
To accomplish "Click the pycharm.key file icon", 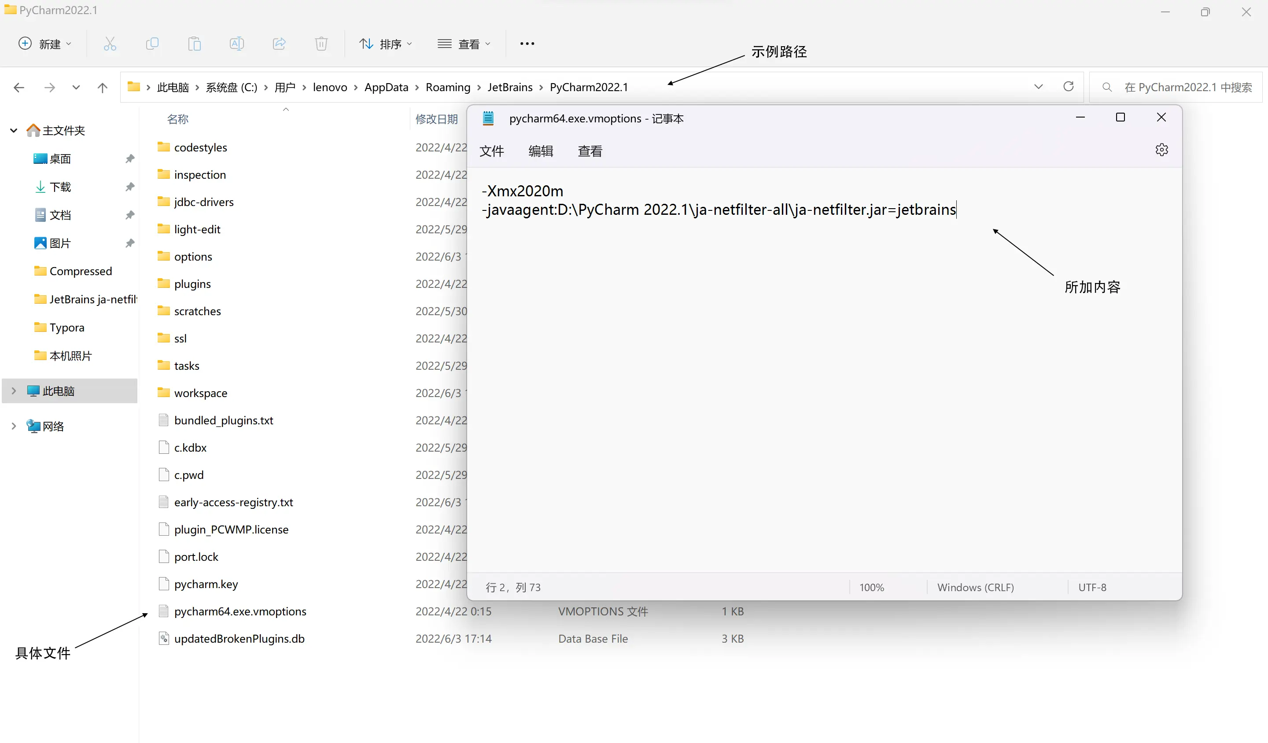I will pyautogui.click(x=163, y=584).
